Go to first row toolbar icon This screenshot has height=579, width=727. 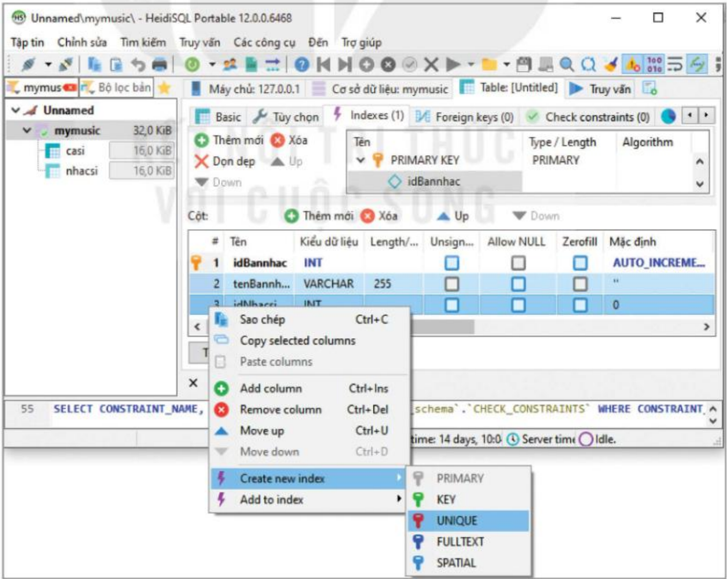323,64
